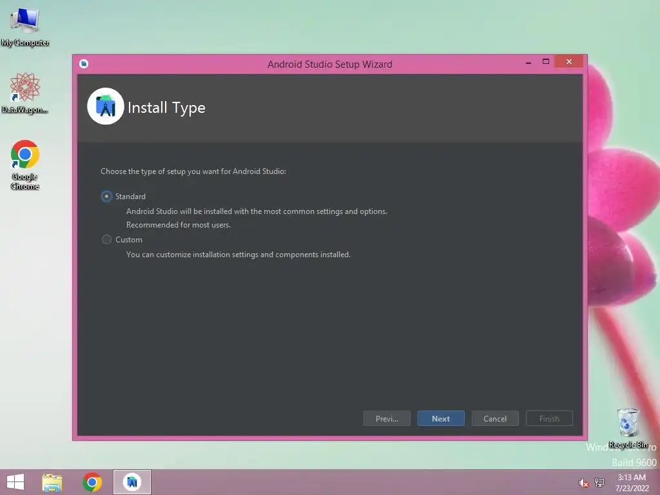The width and height of the screenshot is (660, 495).
Task: Select the Recycle Bin desktop icon
Action: pyautogui.click(x=628, y=428)
